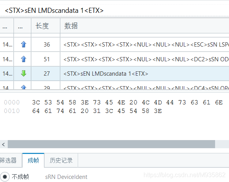
Task: Click the 数据 column header
Action: point(145,26)
